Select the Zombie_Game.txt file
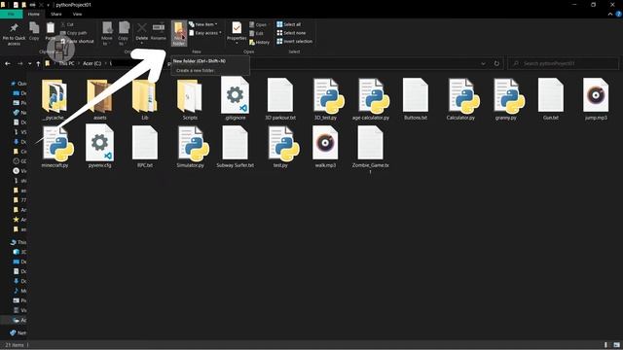623x350 pixels. click(370, 150)
